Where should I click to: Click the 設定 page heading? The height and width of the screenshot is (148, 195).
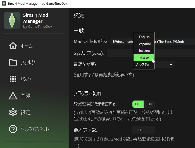(x=79, y=15)
